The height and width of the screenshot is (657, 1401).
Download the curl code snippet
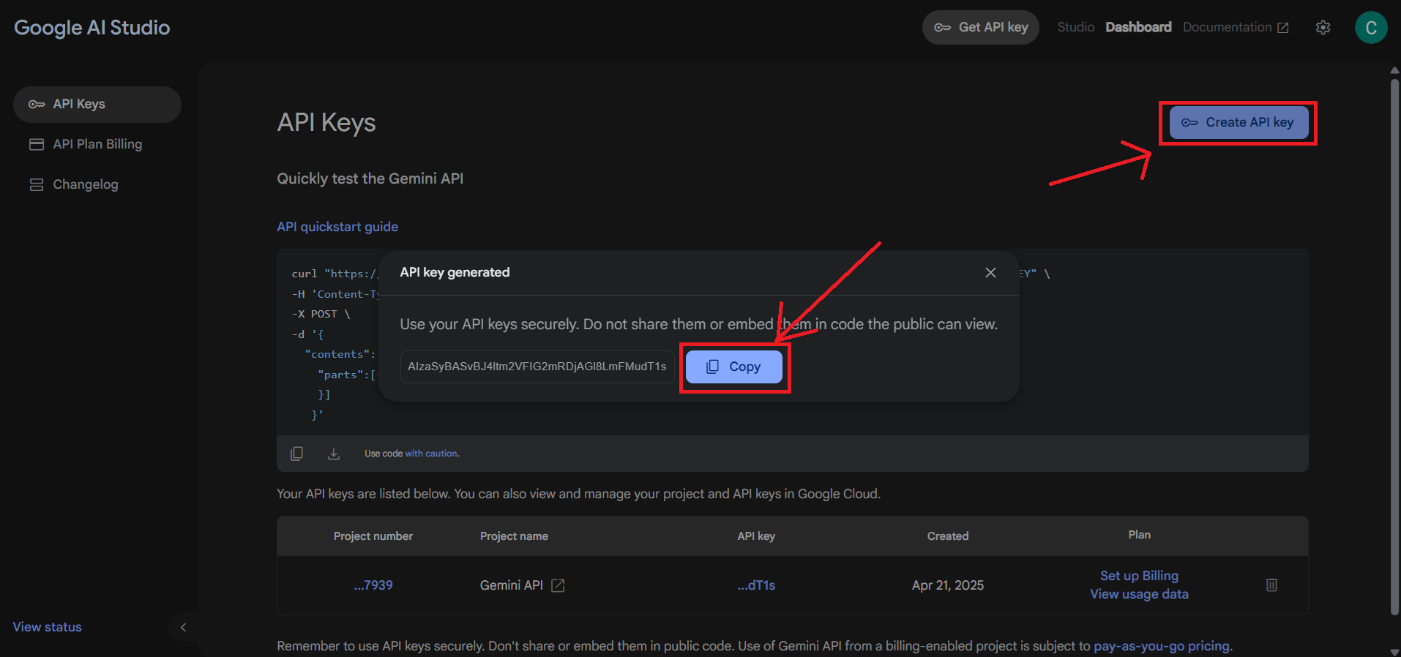[x=334, y=454]
